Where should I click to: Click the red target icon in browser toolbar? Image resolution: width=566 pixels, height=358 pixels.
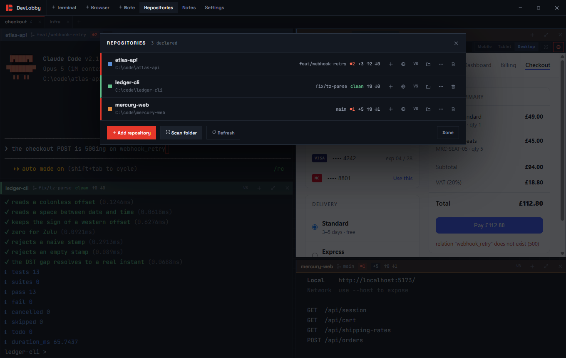coord(559,47)
